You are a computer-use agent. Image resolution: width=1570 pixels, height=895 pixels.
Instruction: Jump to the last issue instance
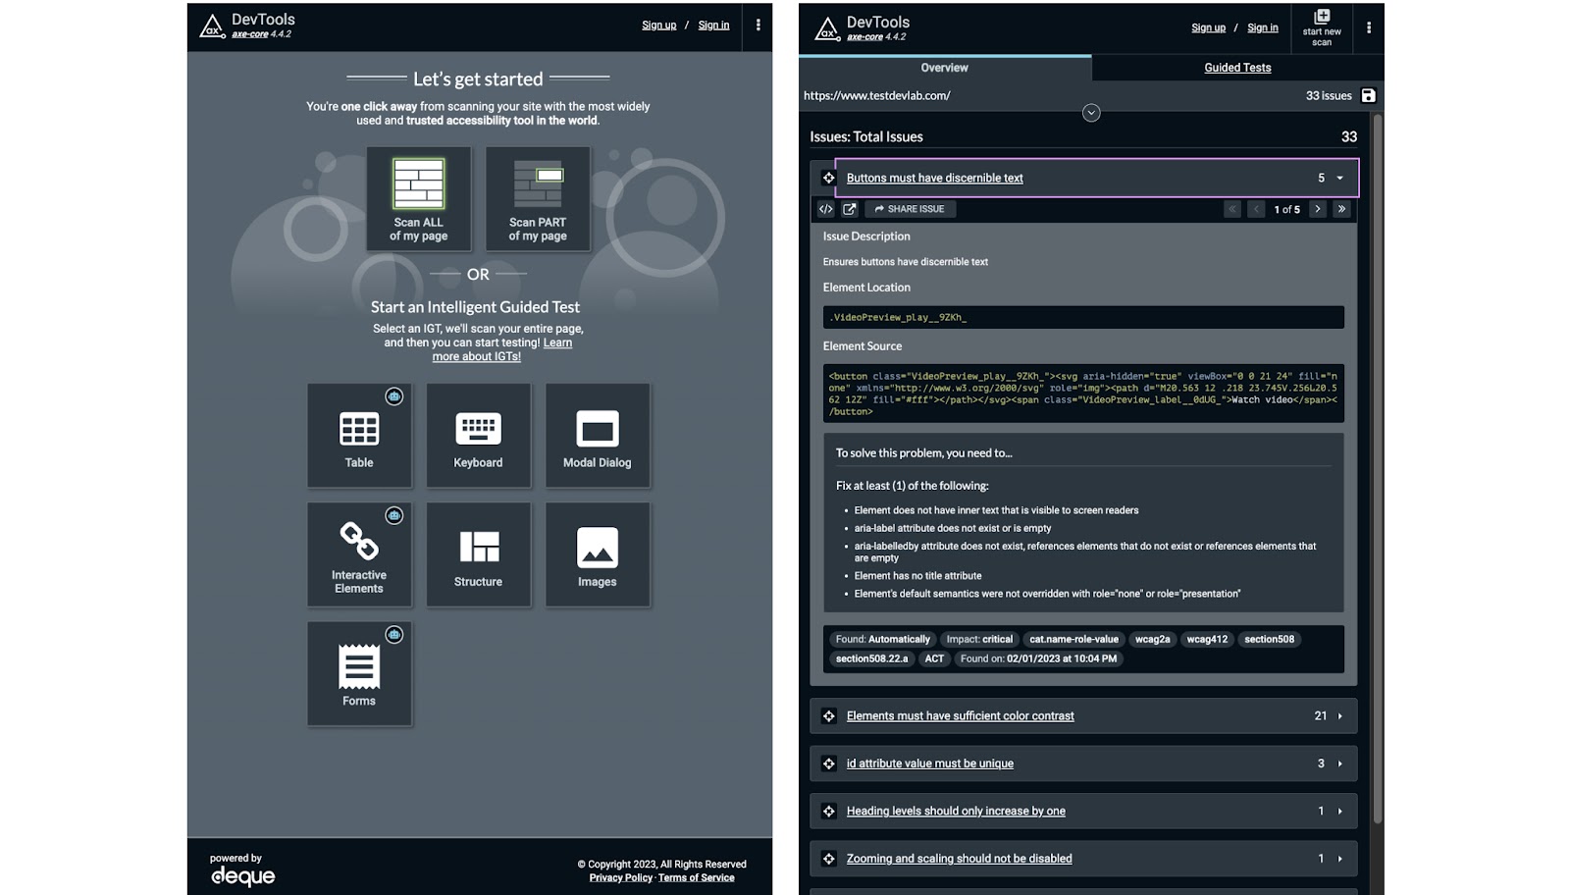pyautogui.click(x=1341, y=209)
